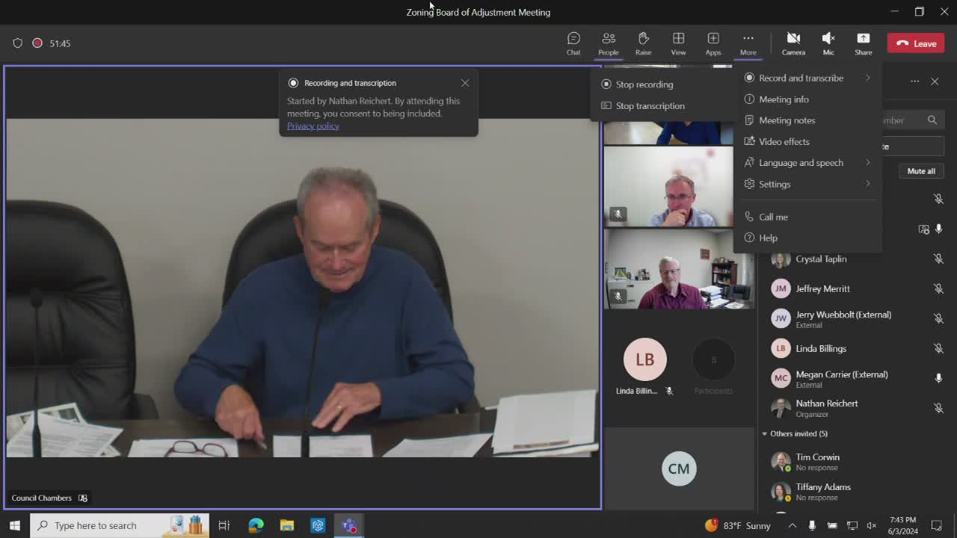The image size is (957, 538).
Task: Select organizer Nathan Reichert in list
Action: 857,408
